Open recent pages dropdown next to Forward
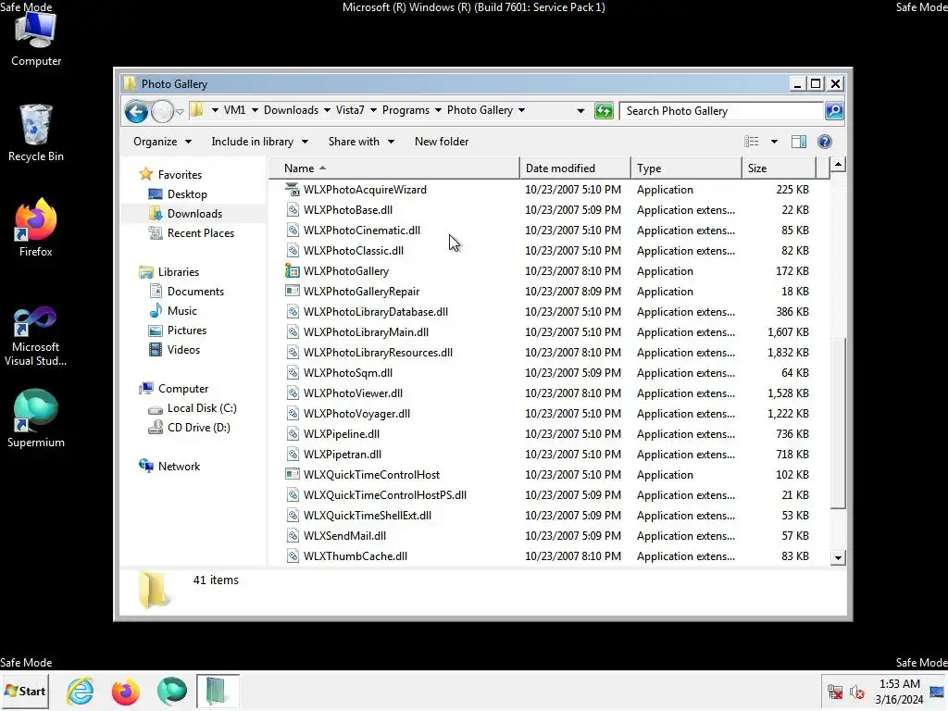 coord(181,112)
